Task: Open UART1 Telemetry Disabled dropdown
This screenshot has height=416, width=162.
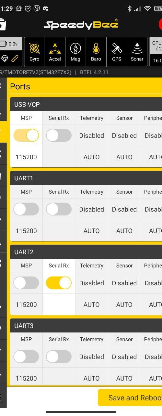Action: pyautogui.click(x=92, y=209)
